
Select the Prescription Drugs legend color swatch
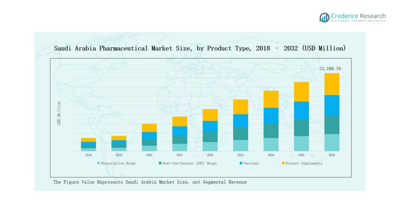point(98,163)
